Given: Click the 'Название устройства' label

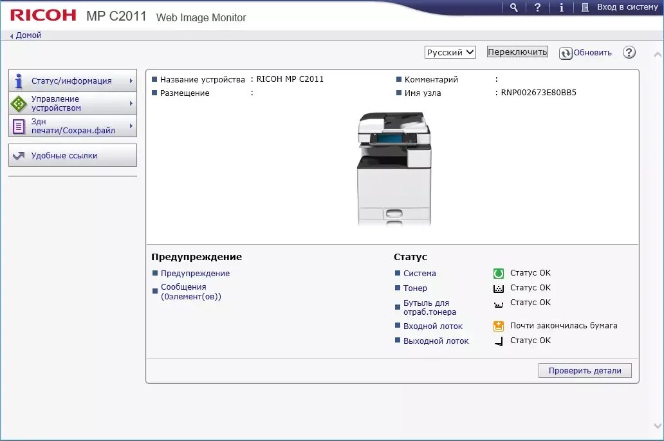Looking at the screenshot, I should tap(203, 79).
